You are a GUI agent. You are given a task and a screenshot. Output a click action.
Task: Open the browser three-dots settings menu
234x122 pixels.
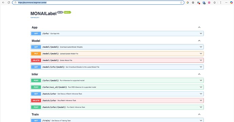(226, 2)
